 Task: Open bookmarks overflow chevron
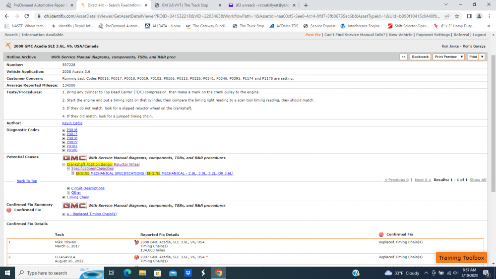(x=489, y=26)
